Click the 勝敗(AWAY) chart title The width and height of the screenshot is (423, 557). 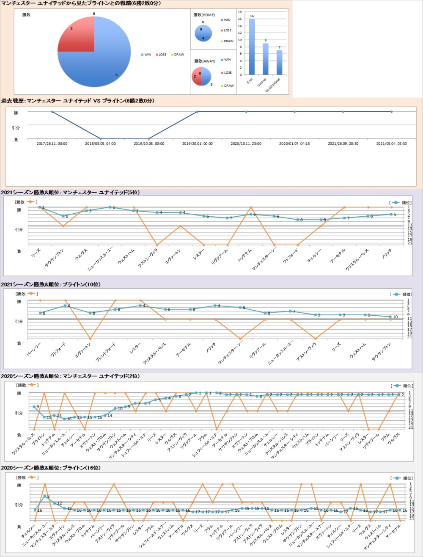pos(205,61)
